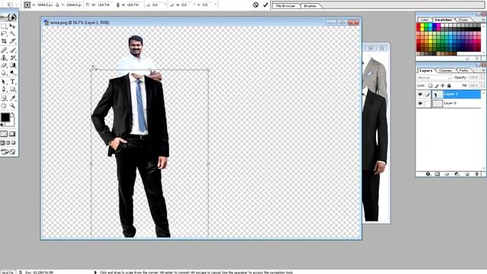
Task: Commit the transform with the checkmark
Action: click(x=266, y=5)
